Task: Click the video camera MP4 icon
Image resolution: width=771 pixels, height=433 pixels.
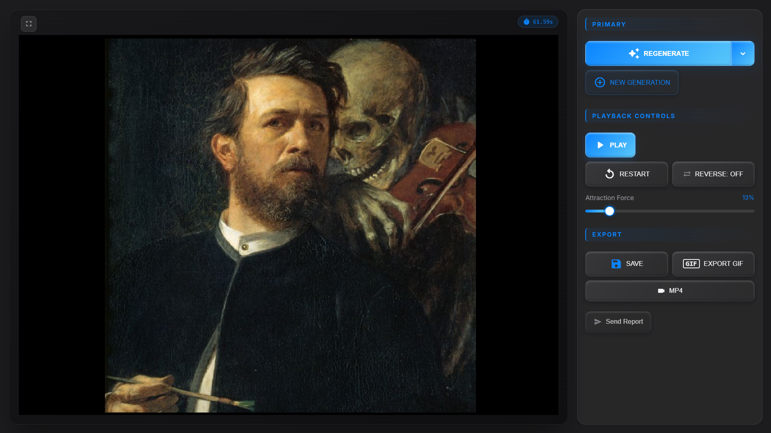Action: 661,291
